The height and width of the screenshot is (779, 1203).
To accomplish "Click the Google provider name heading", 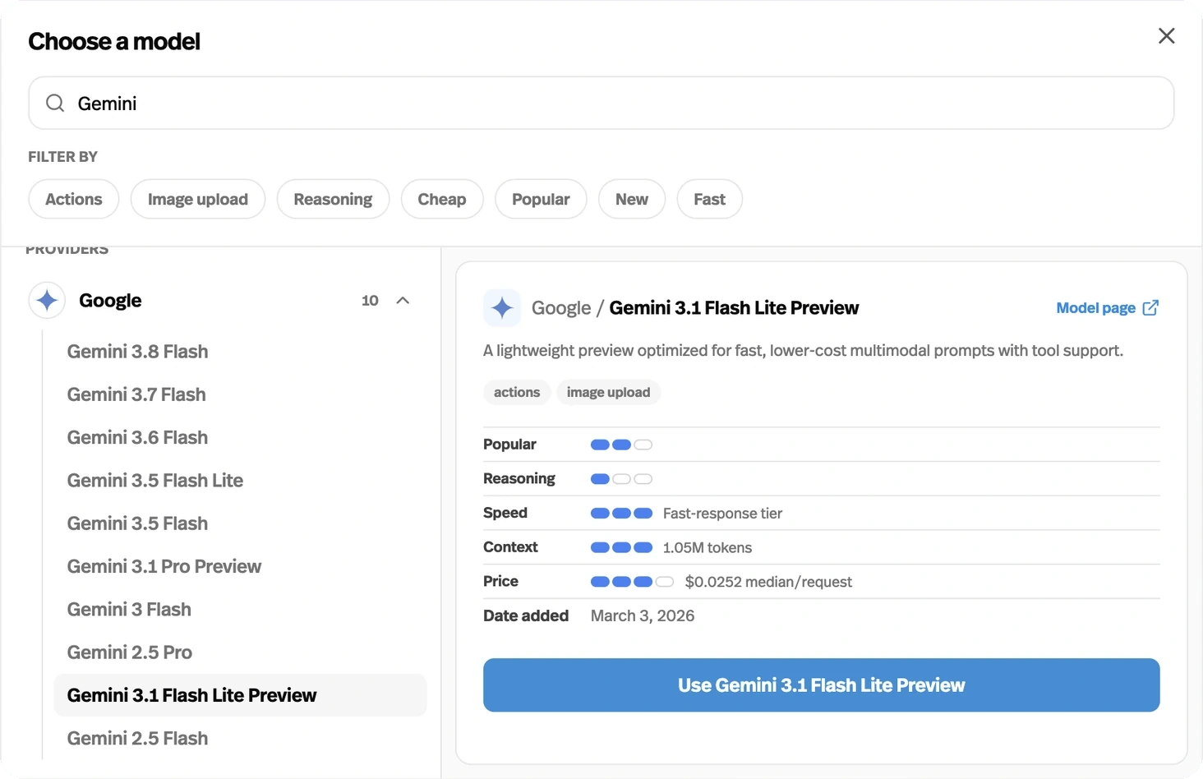I will (x=110, y=301).
